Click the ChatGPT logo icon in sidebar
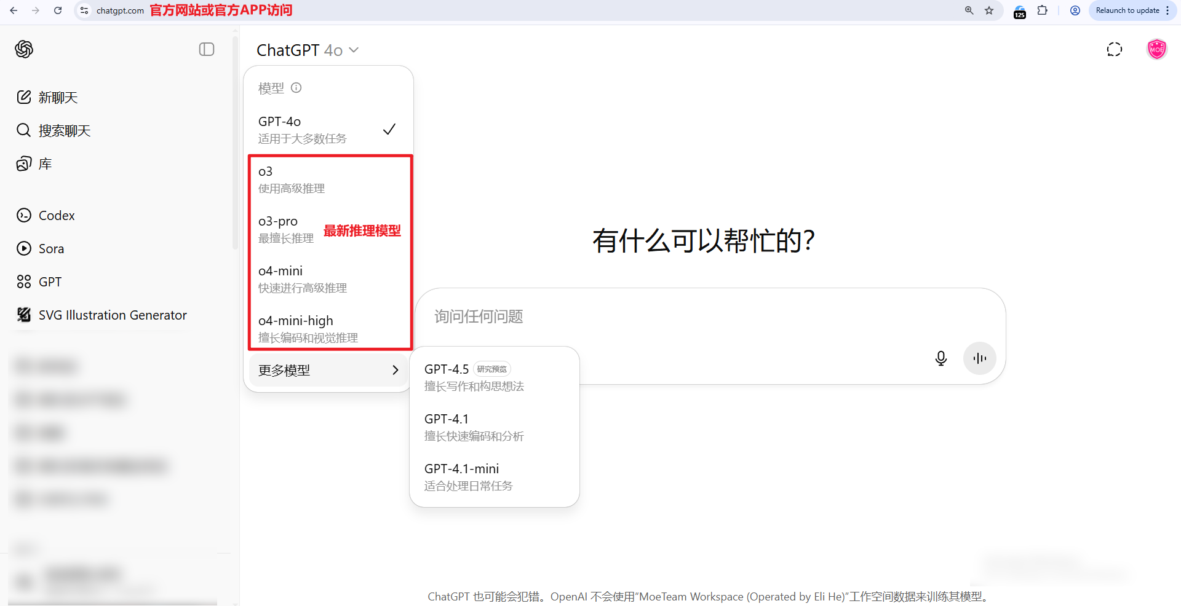The image size is (1181, 606). click(x=24, y=49)
